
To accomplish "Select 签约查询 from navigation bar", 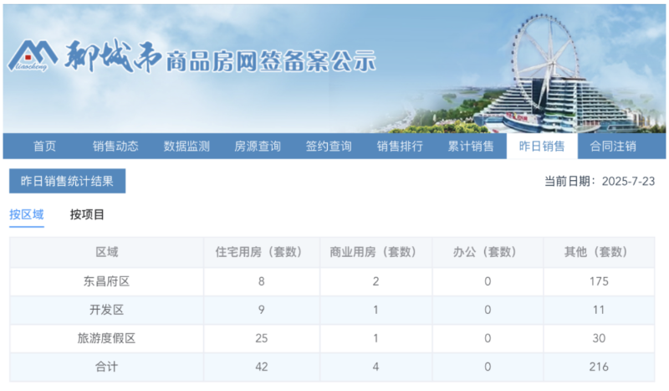I will tap(329, 147).
